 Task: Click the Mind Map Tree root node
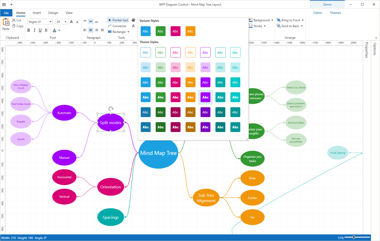coord(158,153)
